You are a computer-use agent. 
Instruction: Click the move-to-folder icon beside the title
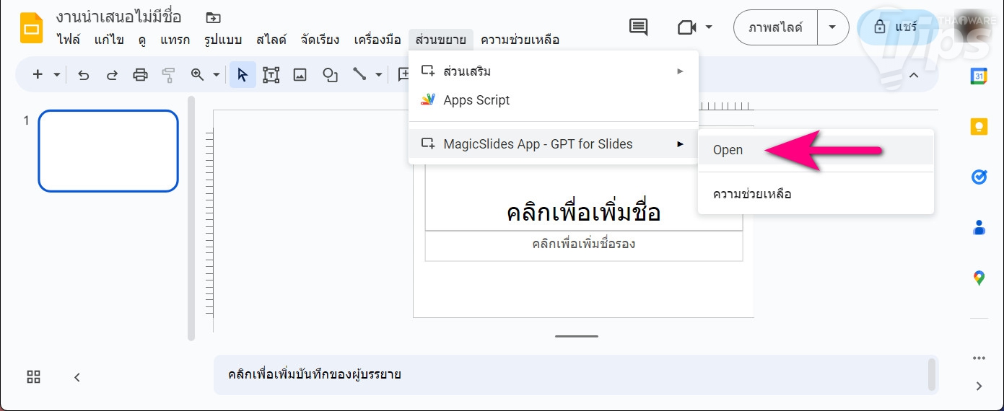213,17
